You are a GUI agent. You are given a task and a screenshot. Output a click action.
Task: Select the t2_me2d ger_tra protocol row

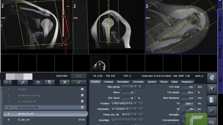point(45,101)
